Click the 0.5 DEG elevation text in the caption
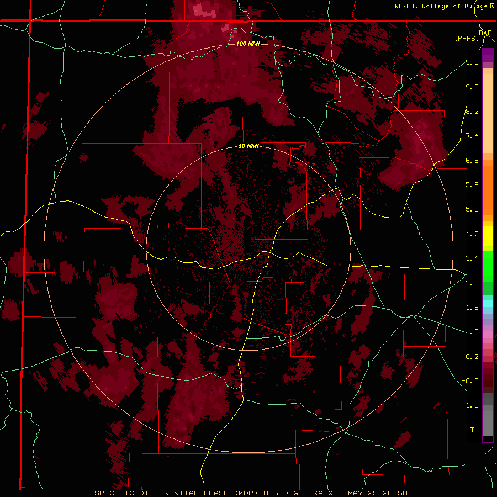Image resolution: width=497 pixels, height=497 pixels. pyautogui.click(x=281, y=493)
